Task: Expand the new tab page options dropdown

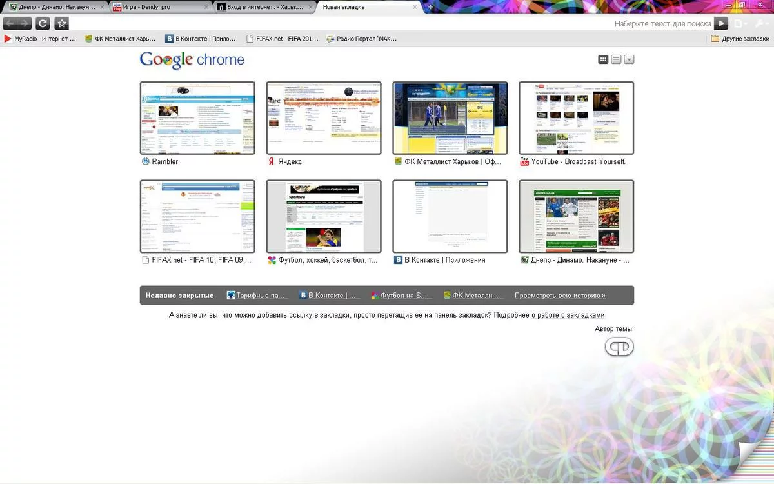Action: point(629,59)
